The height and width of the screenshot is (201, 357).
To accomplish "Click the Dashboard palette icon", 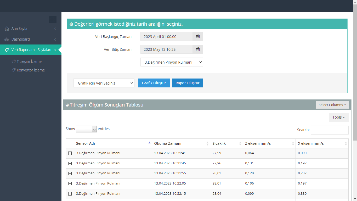I will (x=7, y=39).
